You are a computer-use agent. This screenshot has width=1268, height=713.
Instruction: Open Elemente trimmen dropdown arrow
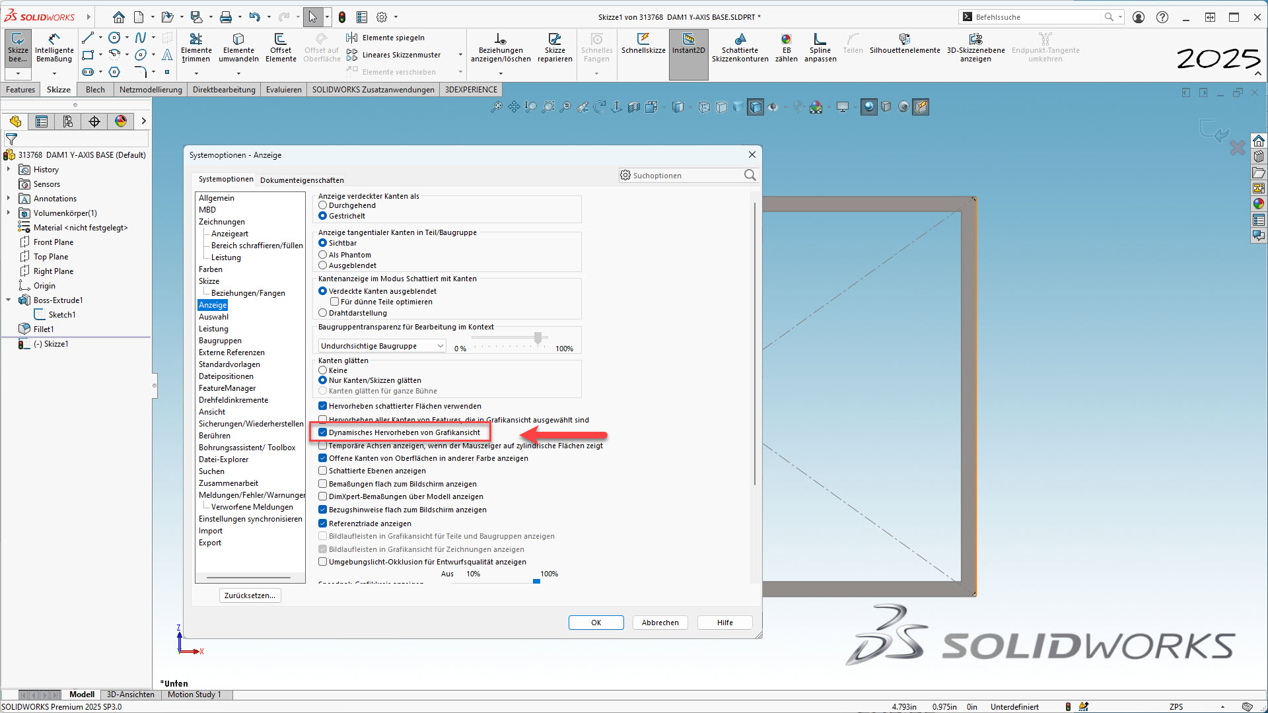[196, 73]
